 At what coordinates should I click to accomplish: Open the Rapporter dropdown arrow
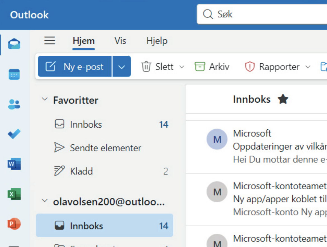point(308,67)
